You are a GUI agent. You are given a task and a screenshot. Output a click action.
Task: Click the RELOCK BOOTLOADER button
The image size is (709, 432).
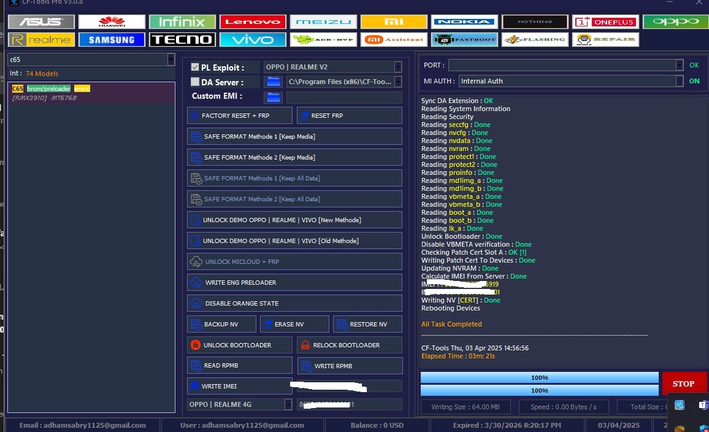coord(350,345)
